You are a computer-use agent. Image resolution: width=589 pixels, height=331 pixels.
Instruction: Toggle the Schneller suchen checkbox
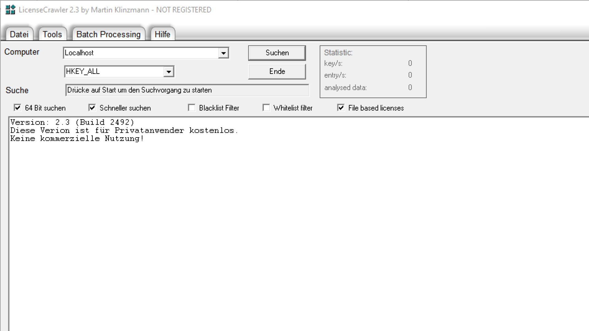pos(92,108)
